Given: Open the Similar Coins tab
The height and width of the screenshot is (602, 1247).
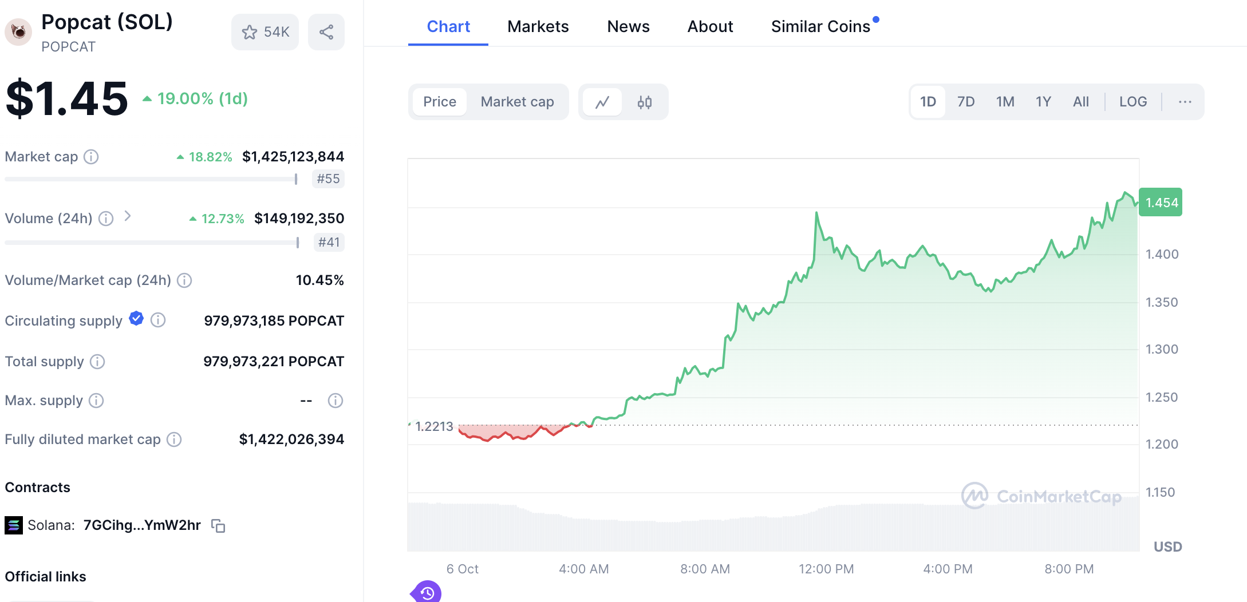Looking at the screenshot, I should (x=820, y=26).
